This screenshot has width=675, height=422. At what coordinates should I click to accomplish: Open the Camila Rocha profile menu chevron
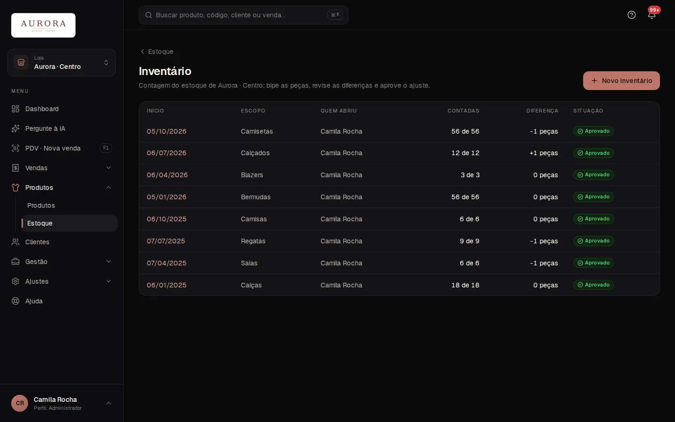point(108,403)
